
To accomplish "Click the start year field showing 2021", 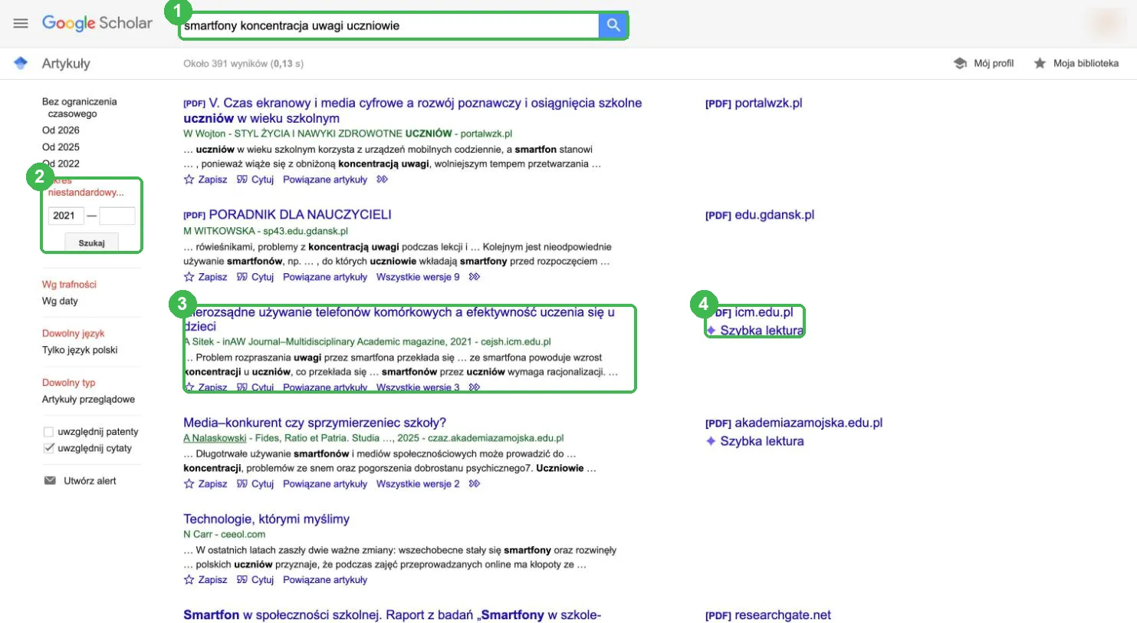I will pos(66,216).
